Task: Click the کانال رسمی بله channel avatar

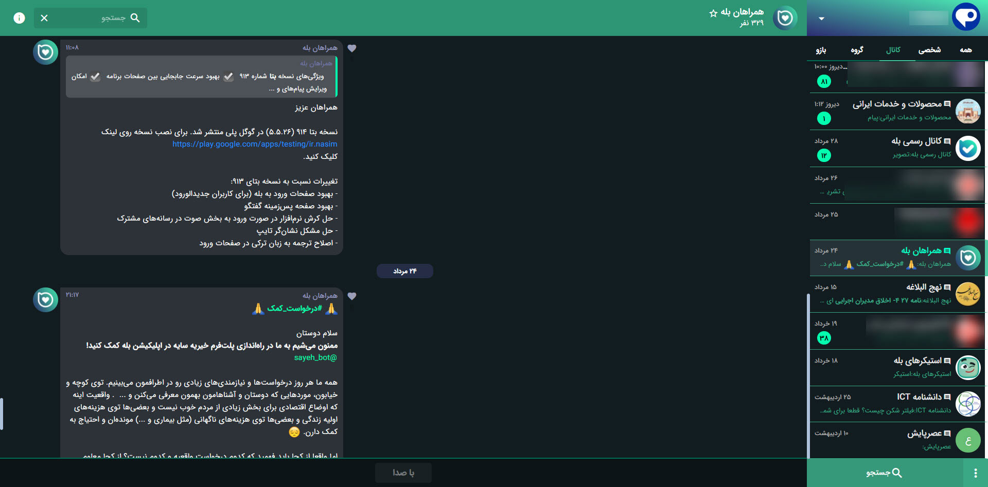Action: click(x=968, y=149)
